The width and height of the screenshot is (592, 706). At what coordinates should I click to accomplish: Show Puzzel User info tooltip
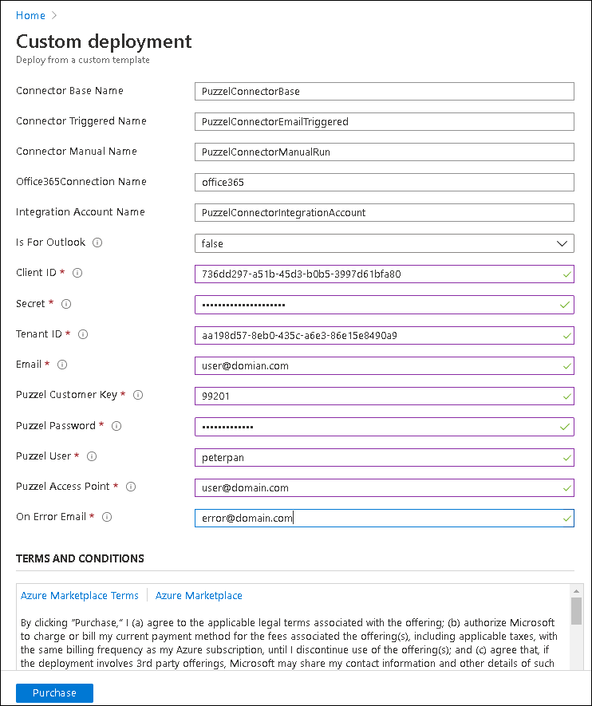(92, 456)
